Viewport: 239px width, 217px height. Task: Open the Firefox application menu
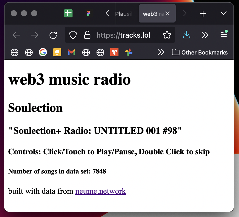click(x=224, y=34)
